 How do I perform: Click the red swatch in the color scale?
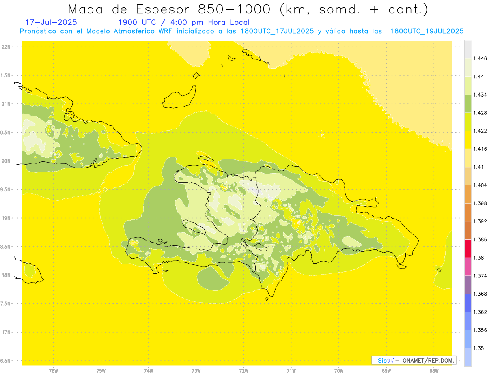(x=468, y=248)
